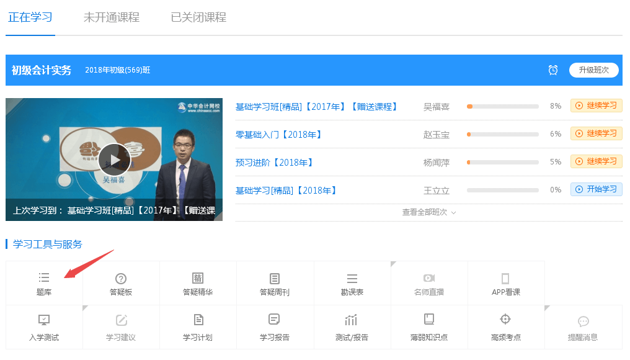Open the 题库 question bank icon

click(x=44, y=278)
